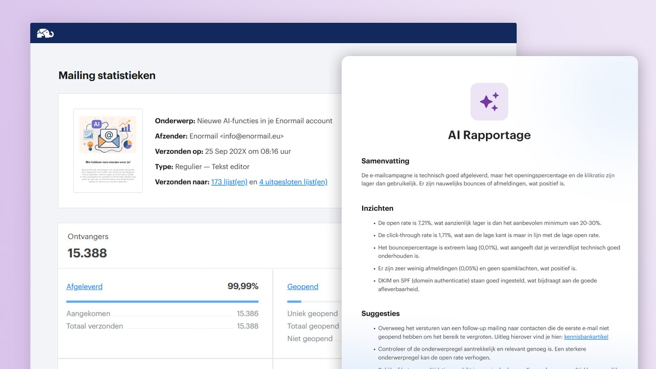Select the Inzichten section heading

click(377, 208)
